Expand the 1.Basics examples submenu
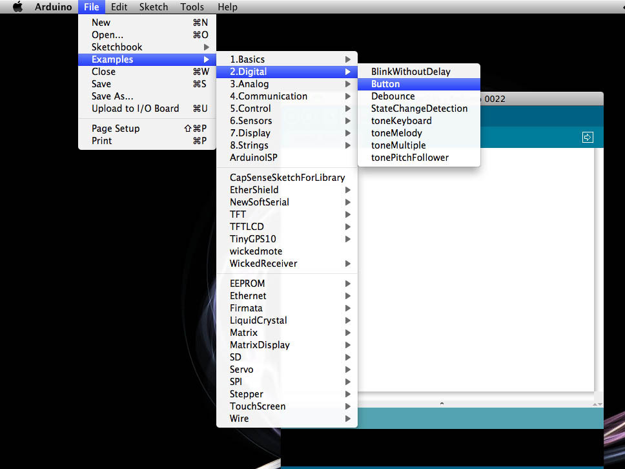Image resolution: width=625 pixels, height=469 pixels. [287, 59]
